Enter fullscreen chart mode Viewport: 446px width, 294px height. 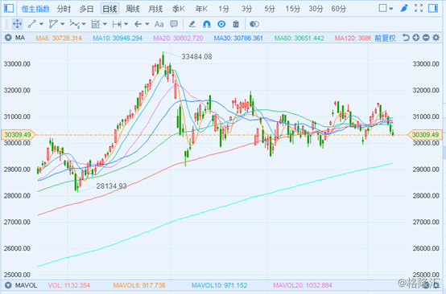click(x=419, y=8)
